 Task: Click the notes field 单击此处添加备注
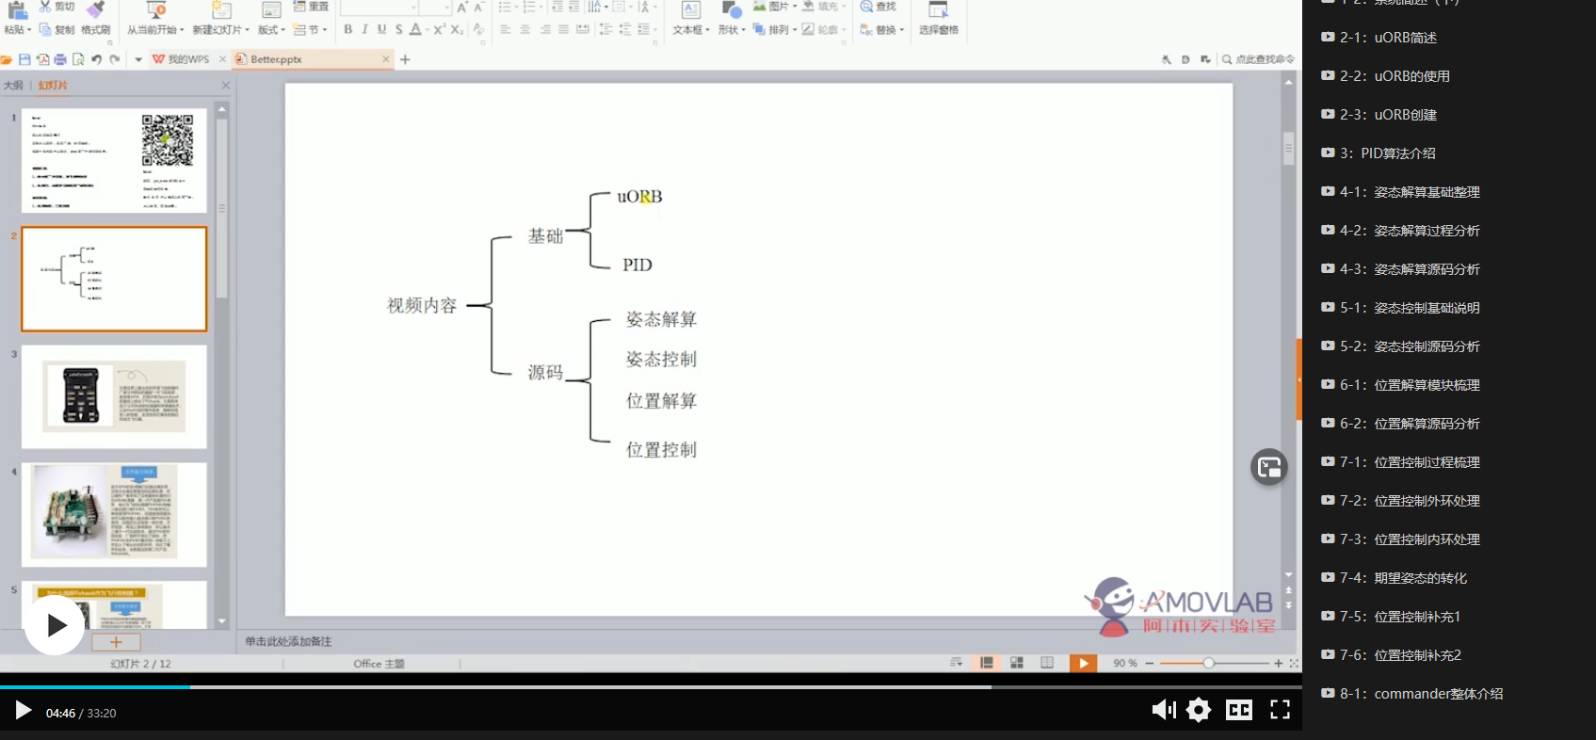point(288,641)
